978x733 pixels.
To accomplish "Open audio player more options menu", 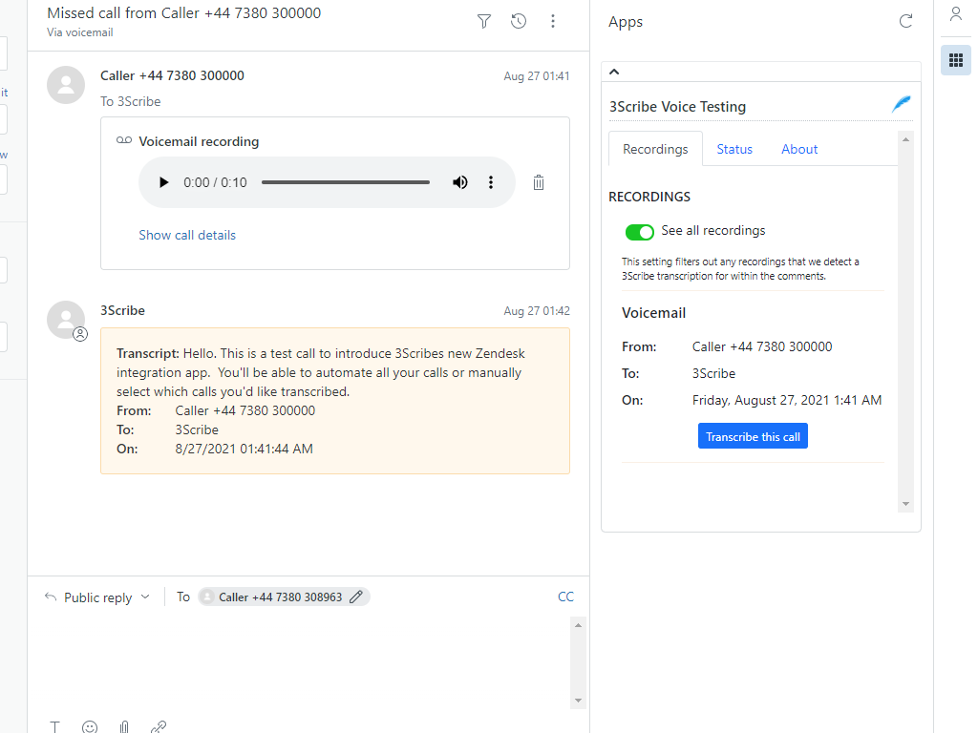I will (491, 182).
